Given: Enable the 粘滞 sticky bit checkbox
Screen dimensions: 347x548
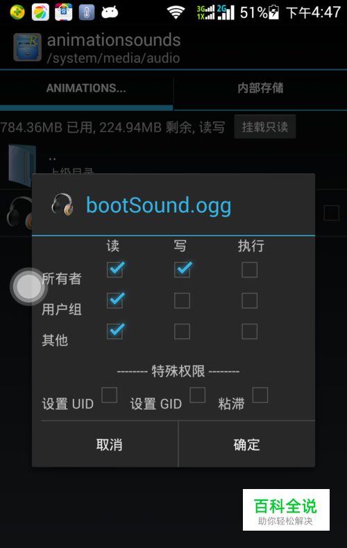Looking at the screenshot, I should (x=260, y=395).
